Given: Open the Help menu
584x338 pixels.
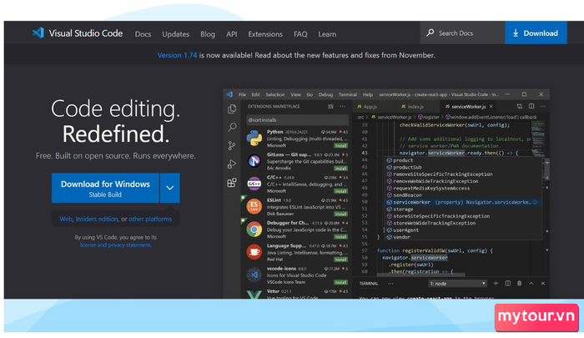Looking at the screenshot, I should [367, 94].
